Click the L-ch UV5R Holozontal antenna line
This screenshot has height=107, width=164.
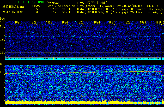105,9
